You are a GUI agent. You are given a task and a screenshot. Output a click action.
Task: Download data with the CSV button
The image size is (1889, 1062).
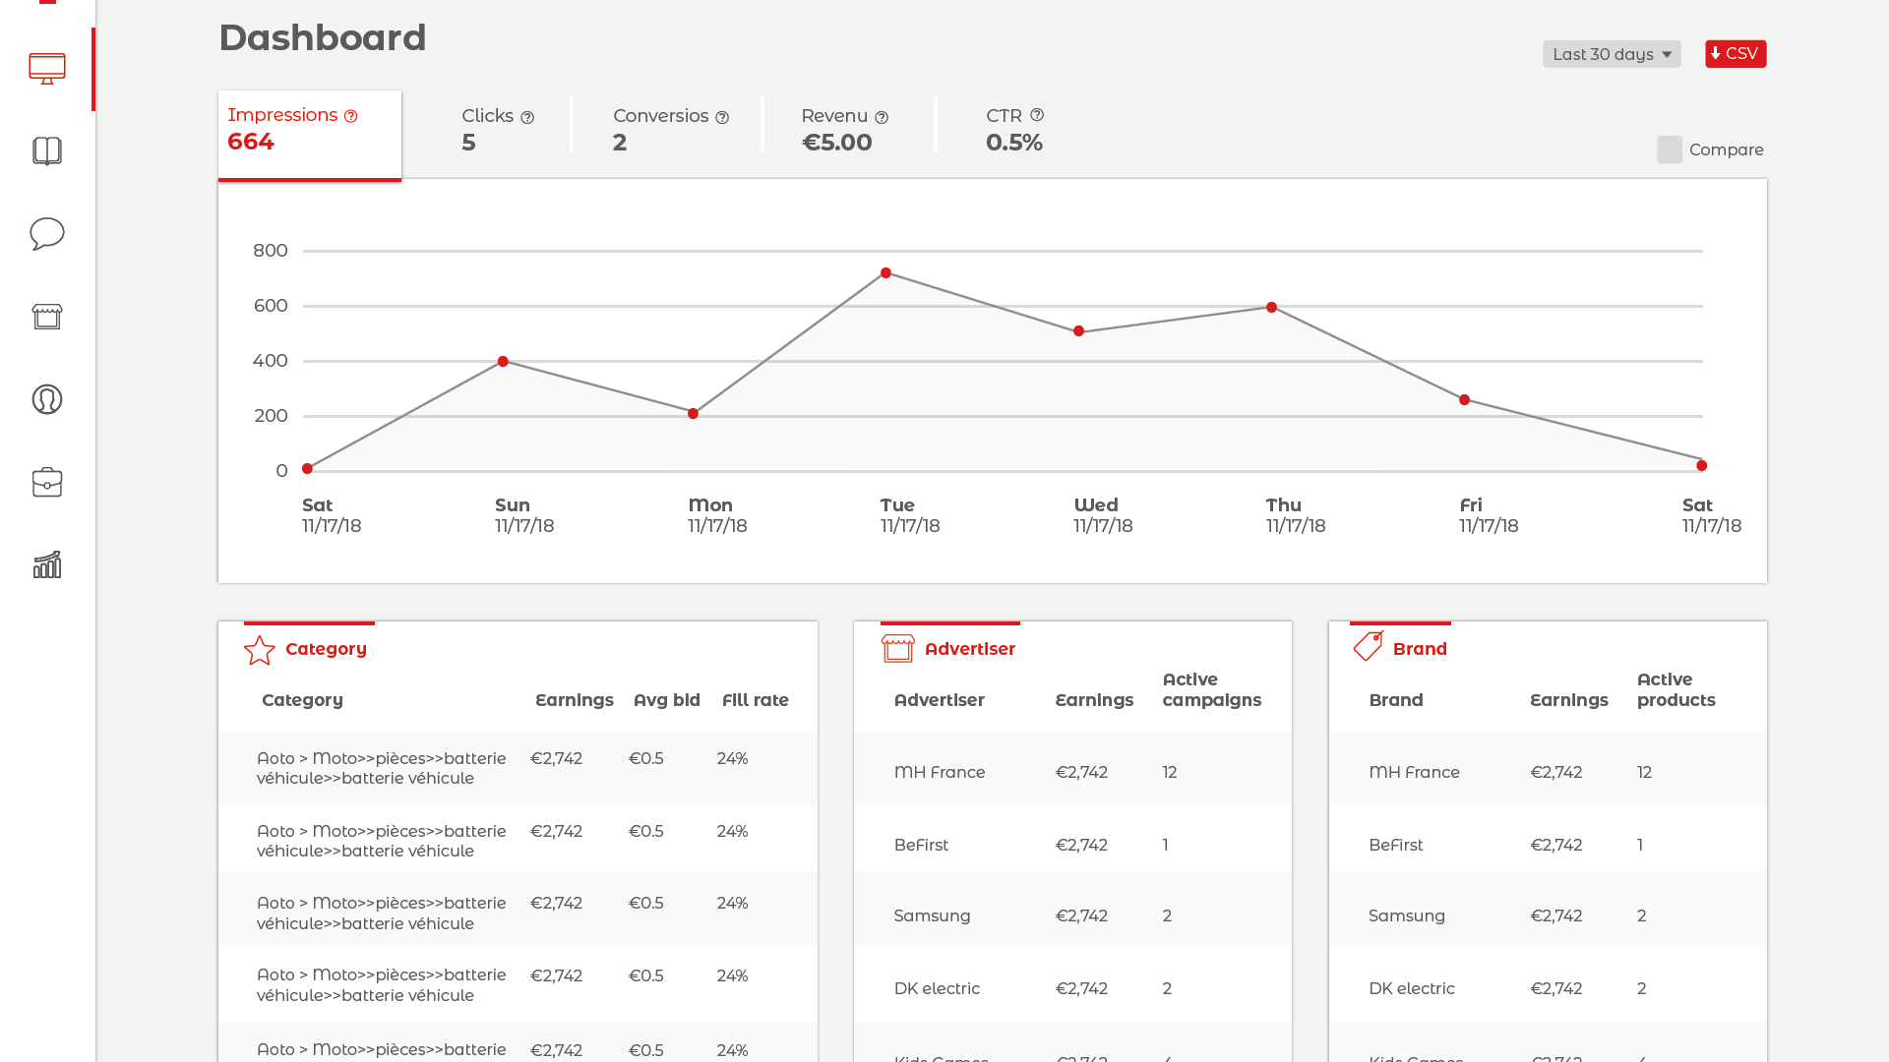1736,54
